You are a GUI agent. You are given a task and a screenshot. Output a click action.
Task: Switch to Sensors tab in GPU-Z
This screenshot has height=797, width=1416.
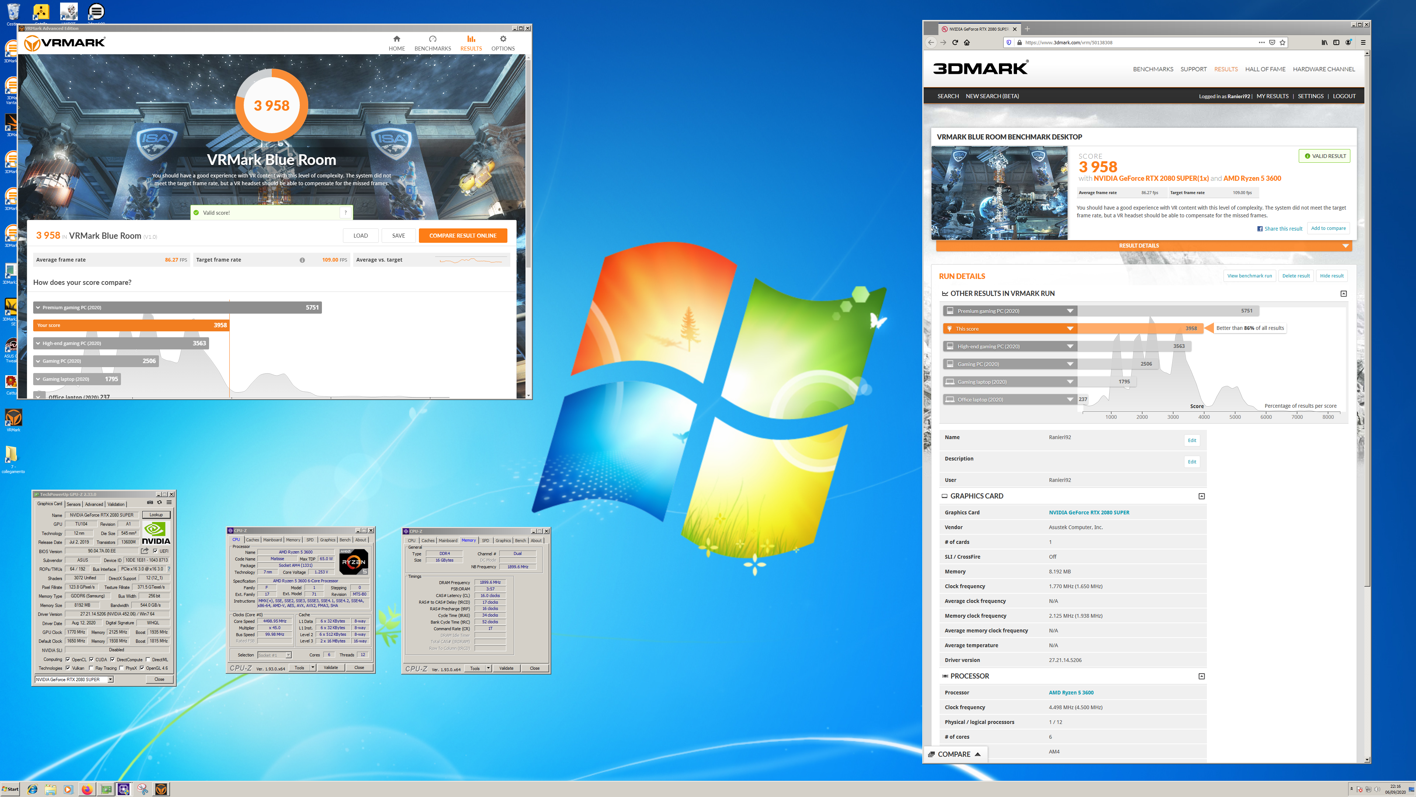tap(73, 504)
